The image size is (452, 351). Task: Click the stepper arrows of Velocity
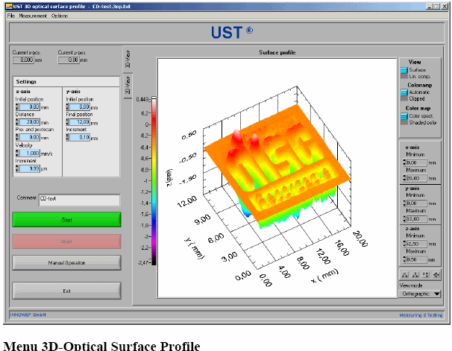pos(17,154)
